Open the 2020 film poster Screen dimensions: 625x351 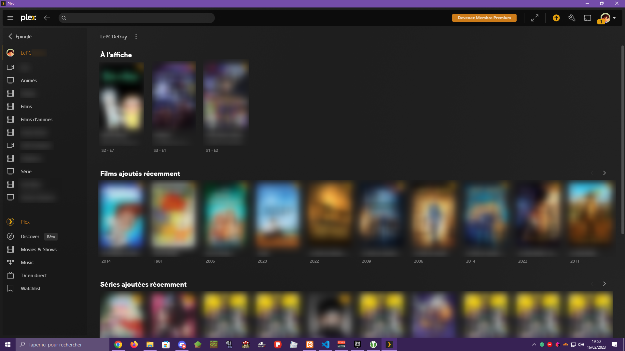pos(278,214)
